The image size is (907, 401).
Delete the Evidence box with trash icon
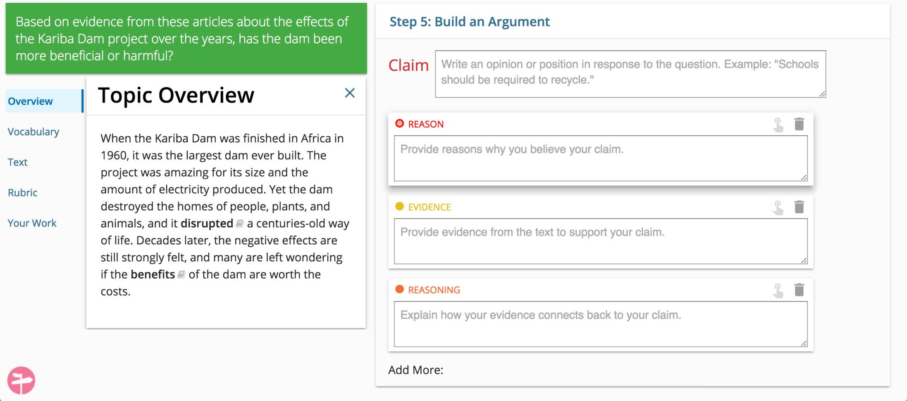[799, 207]
